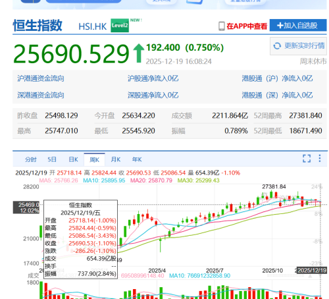Click the 在APP中查看 red link
Viewport: 329px width, 299px height.
tap(247, 26)
